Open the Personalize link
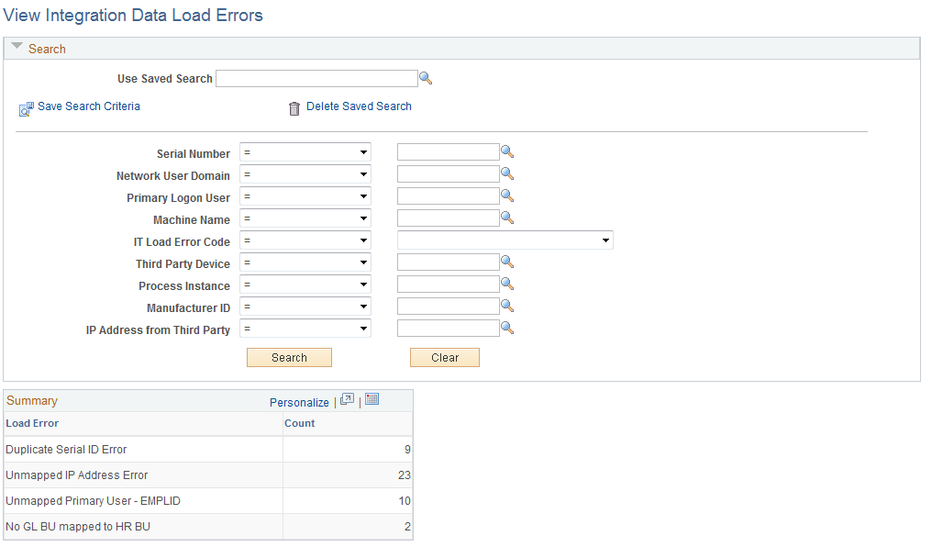The image size is (932, 547). (299, 402)
